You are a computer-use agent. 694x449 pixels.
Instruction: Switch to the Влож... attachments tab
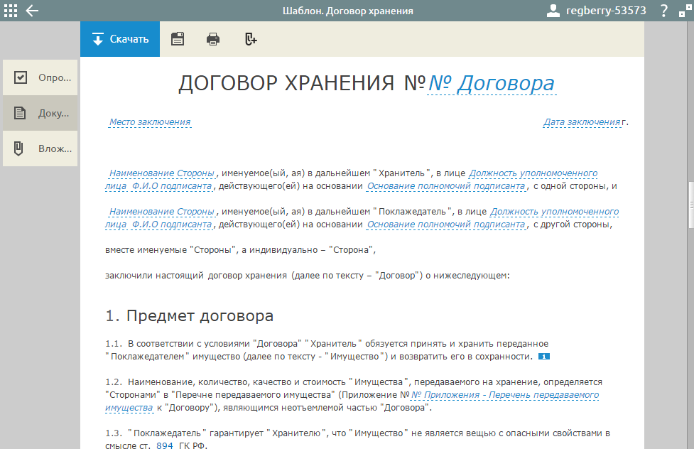[x=40, y=148]
